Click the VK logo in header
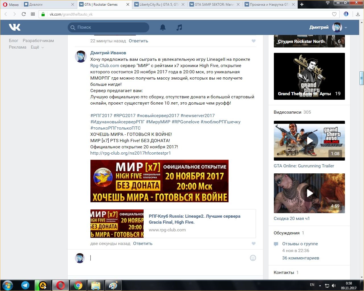The height and width of the screenshot is (291, 364). click(x=15, y=27)
